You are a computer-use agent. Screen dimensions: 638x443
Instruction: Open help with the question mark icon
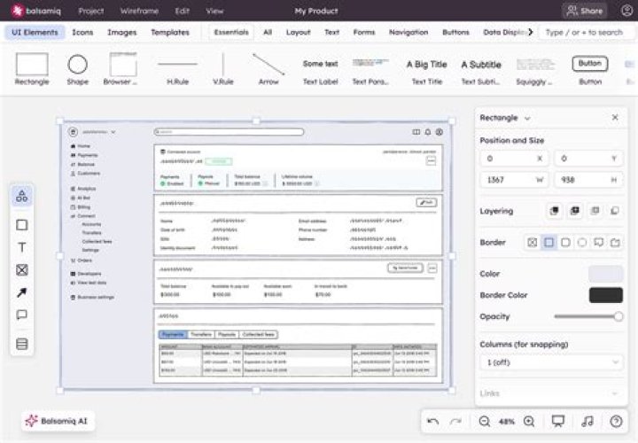(616, 422)
